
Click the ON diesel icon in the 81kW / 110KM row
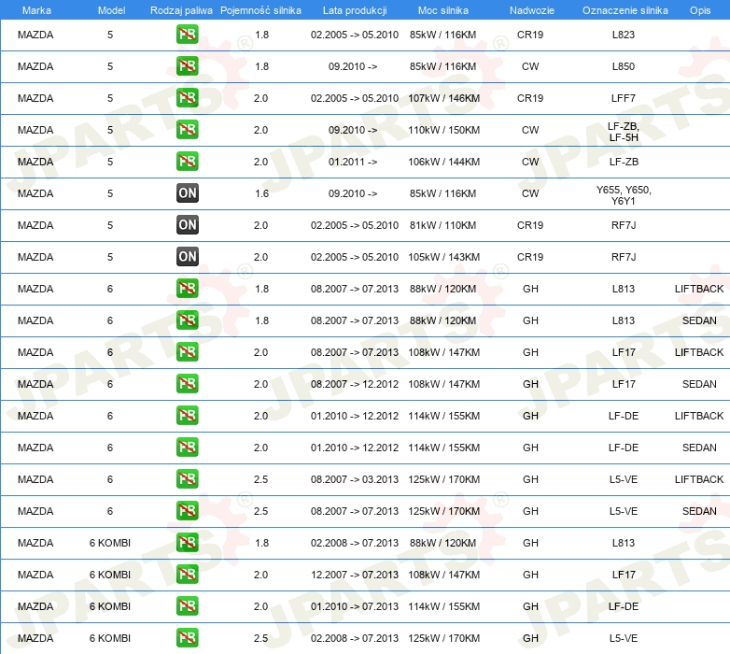pyautogui.click(x=187, y=224)
